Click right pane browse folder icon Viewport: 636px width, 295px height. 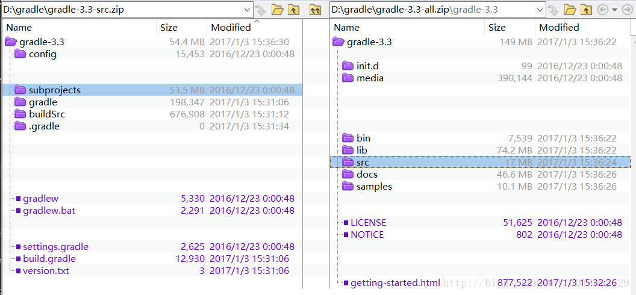click(570, 10)
